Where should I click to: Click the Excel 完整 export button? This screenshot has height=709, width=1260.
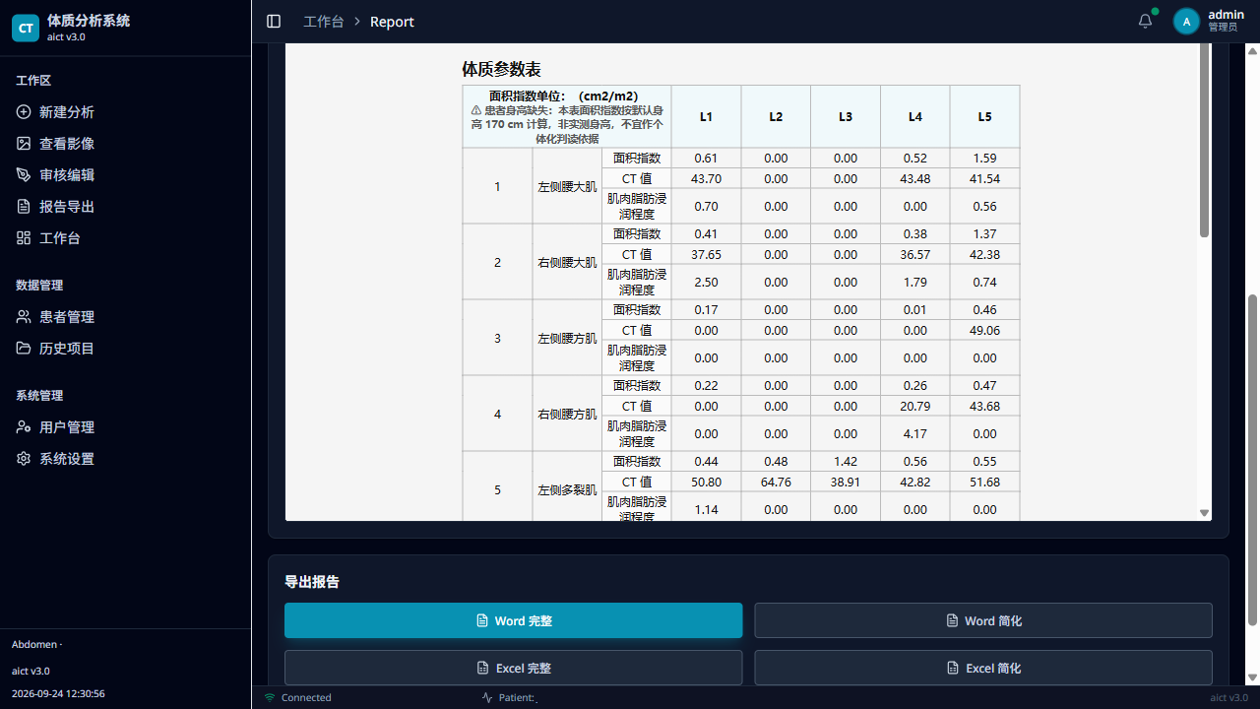(x=514, y=668)
